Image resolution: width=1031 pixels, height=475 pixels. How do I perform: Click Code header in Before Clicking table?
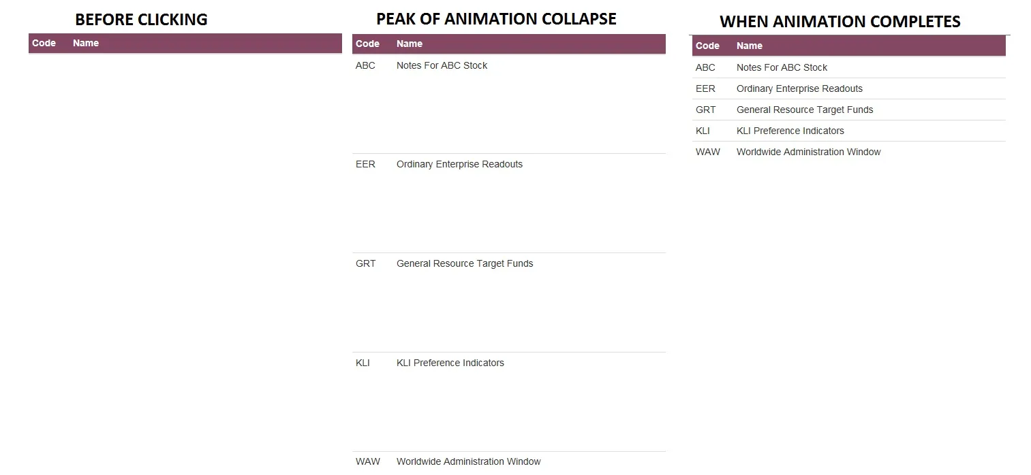point(44,43)
